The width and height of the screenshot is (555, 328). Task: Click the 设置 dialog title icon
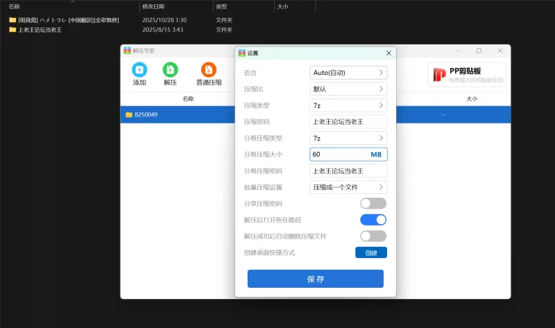(242, 53)
